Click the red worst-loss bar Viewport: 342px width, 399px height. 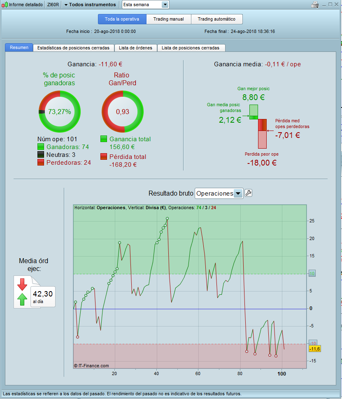click(263, 134)
